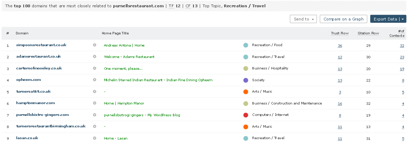Click gear icon next to opheem.com

(x=94, y=80)
